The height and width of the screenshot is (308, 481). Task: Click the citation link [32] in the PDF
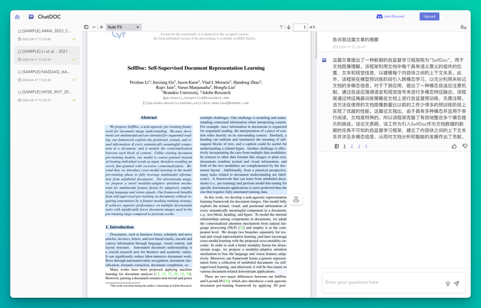(241, 228)
